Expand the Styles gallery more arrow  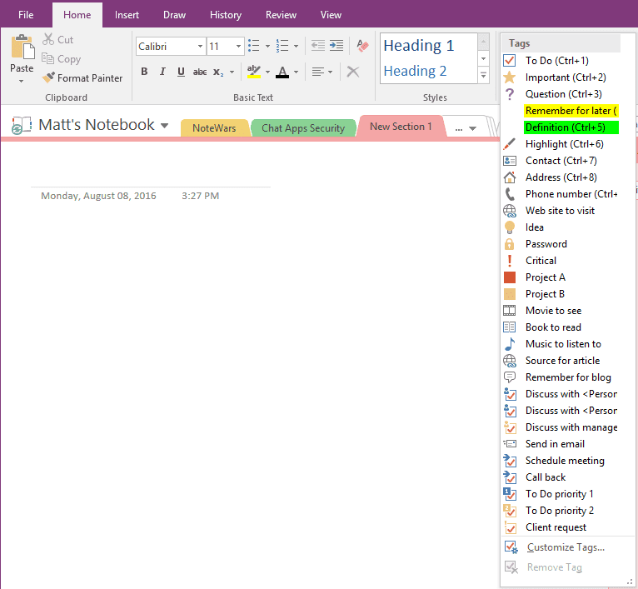[x=483, y=75]
